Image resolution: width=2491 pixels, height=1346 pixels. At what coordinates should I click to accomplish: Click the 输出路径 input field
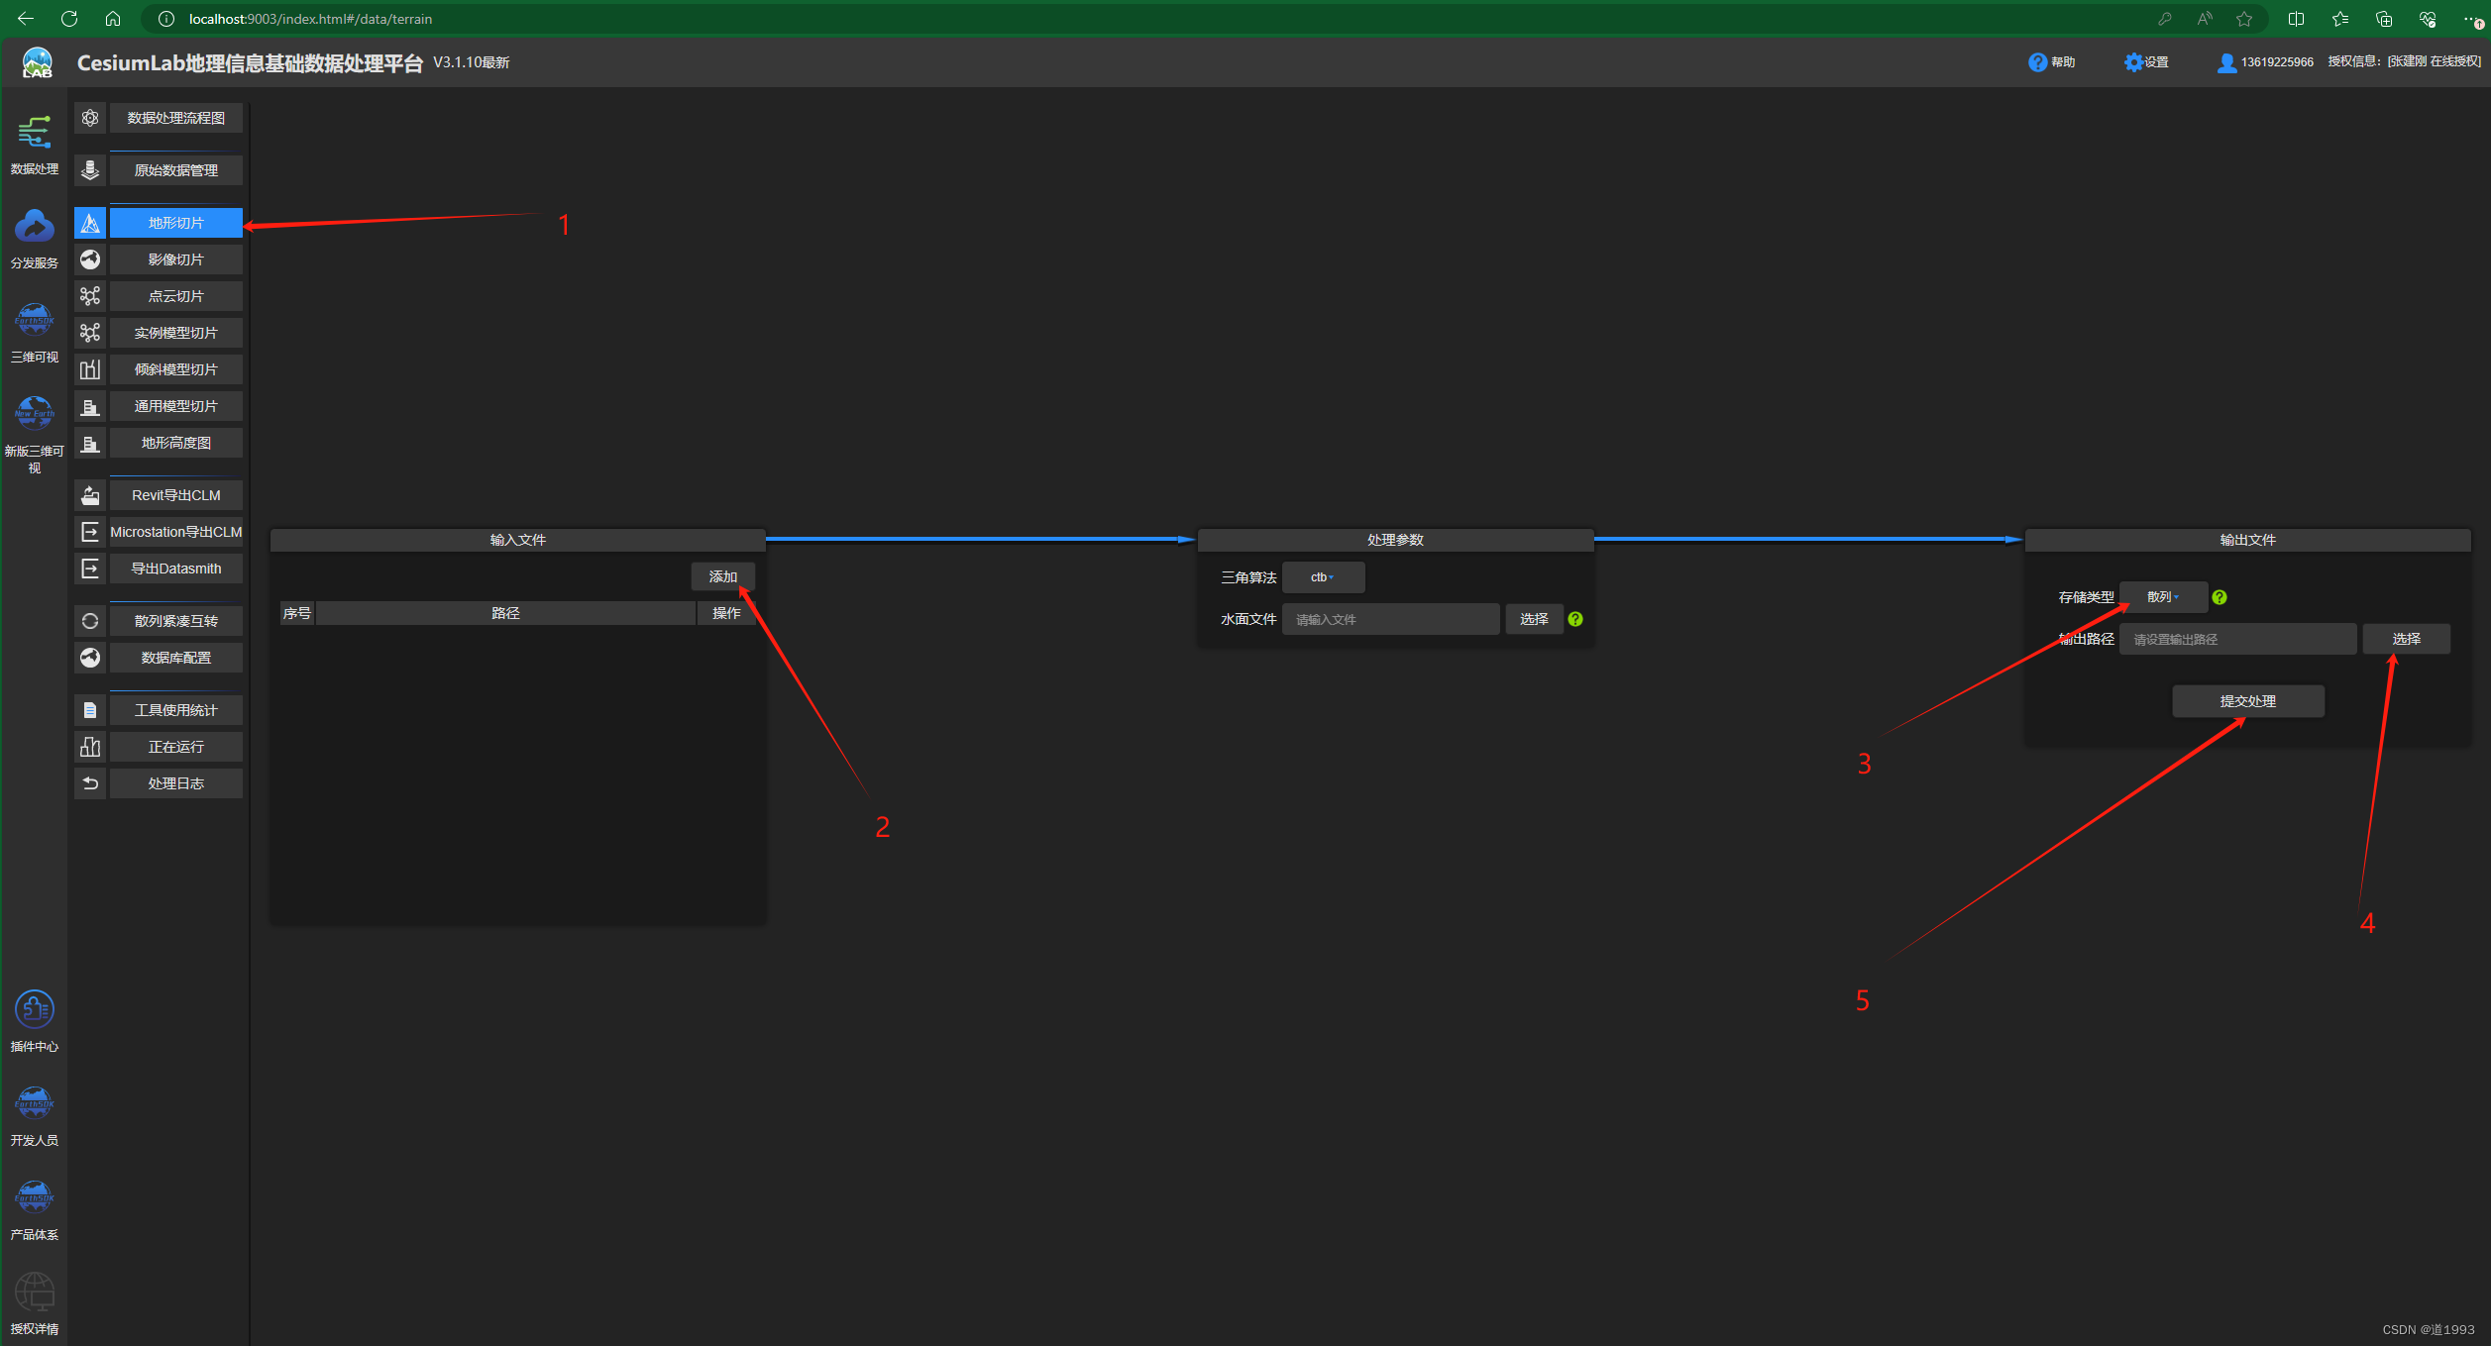[2236, 639]
